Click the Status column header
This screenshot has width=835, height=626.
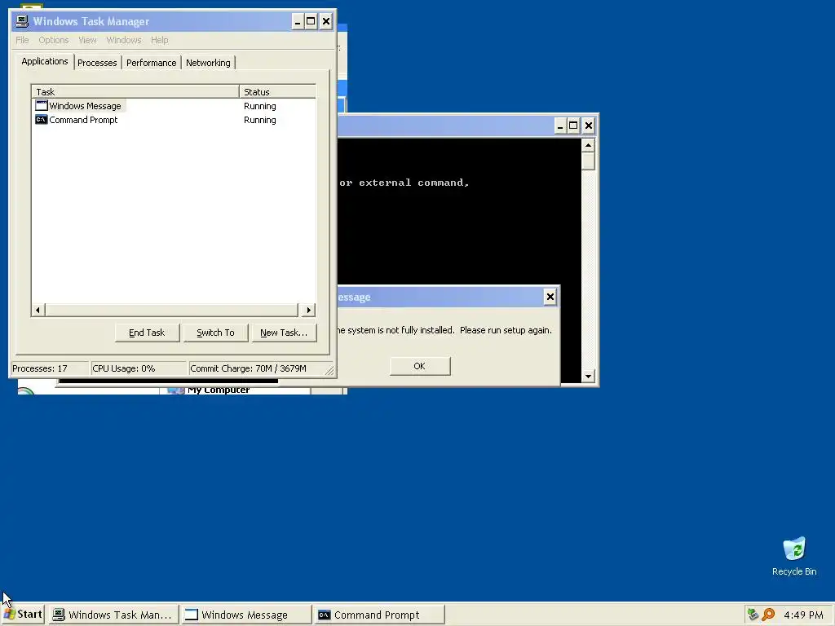277,91
